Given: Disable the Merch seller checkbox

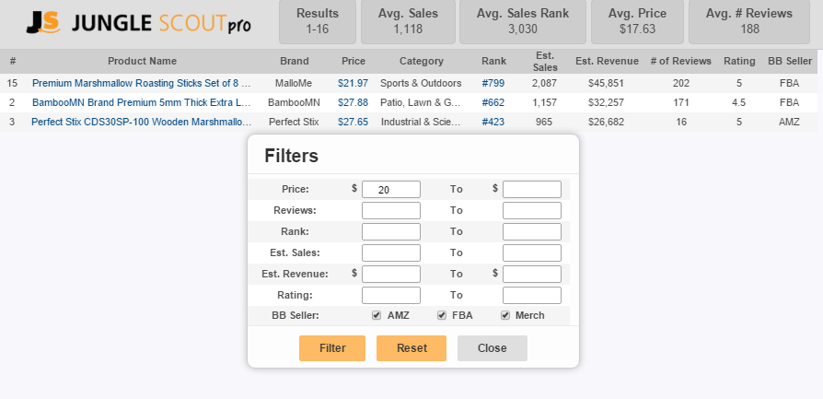Looking at the screenshot, I should point(505,315).
